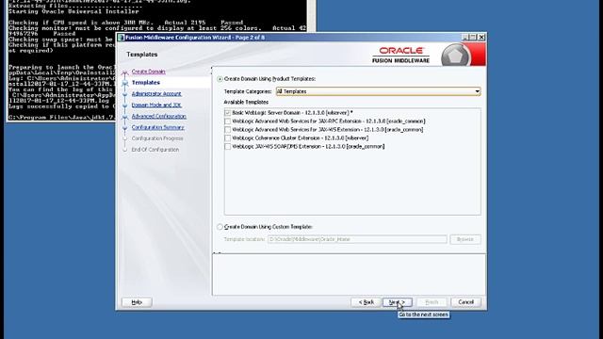Select the Templates step in sidebar
This screenshot has width=603, height=339.
click(146, 83)
